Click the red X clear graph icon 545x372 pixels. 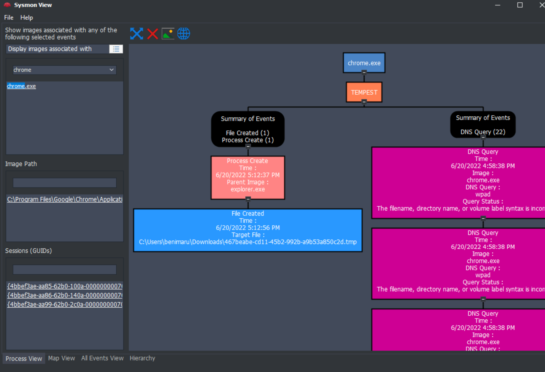[x=152, y=34]
